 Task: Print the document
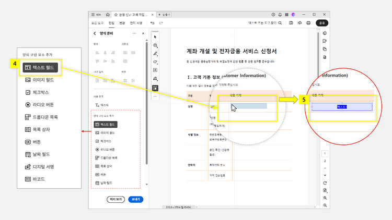tap(308, 23)
